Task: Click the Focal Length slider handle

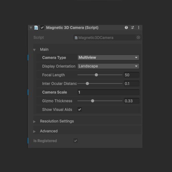Action: [96, 75]
